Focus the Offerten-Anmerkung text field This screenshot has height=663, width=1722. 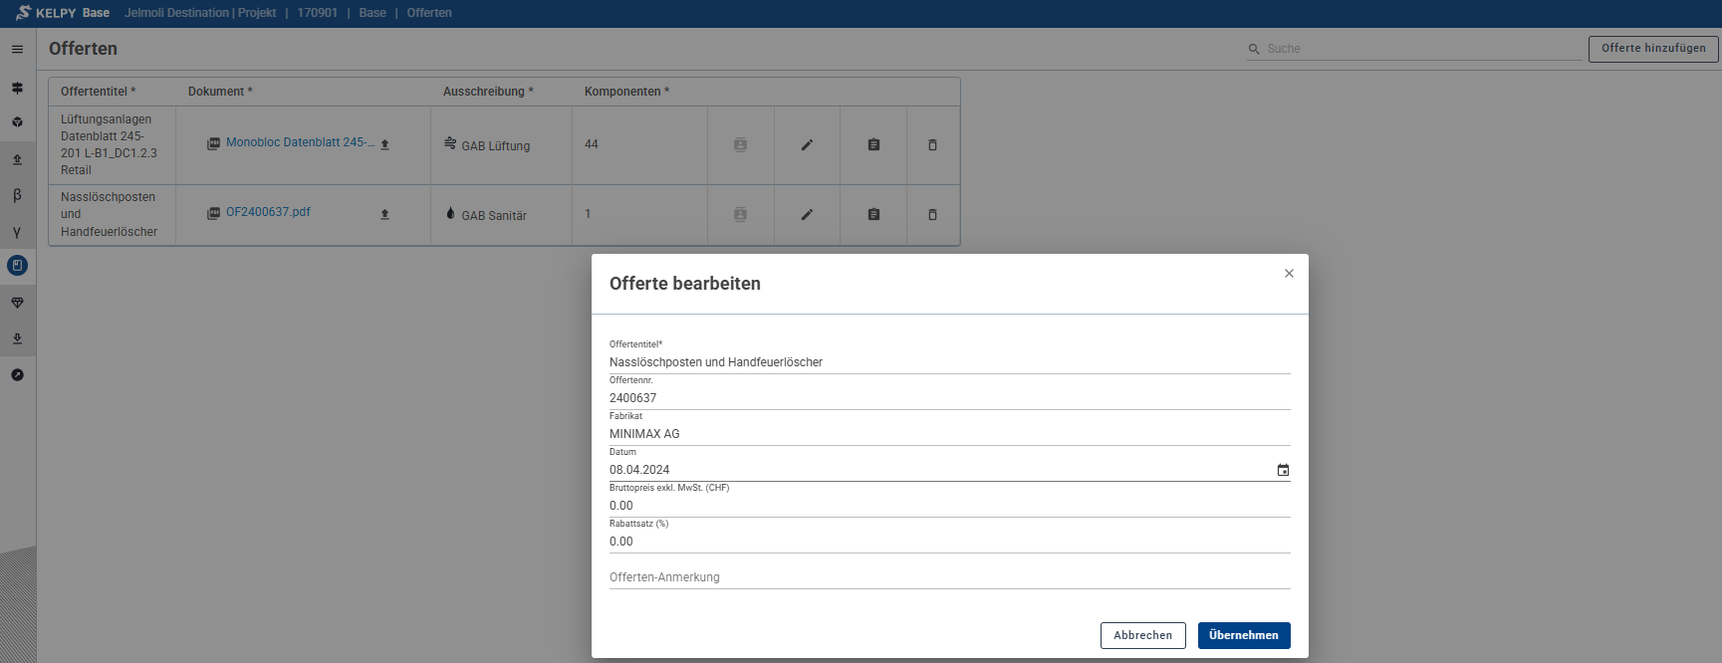tap(948, 577)
